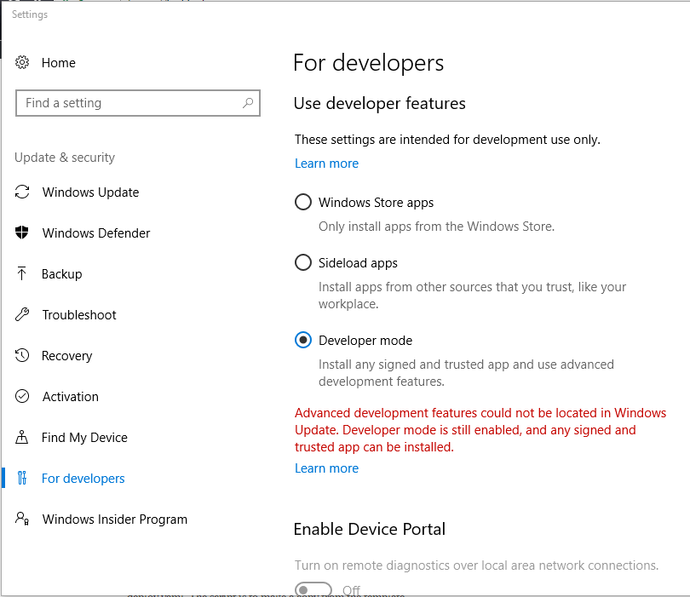Screen dimensions: 690x597
Task: Click Learn more under Use developer features
Action: click(x=326, y=164)
